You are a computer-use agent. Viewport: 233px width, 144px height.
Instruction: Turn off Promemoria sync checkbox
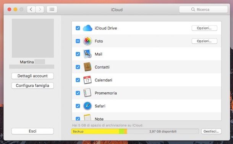click(x=78, y=93)
